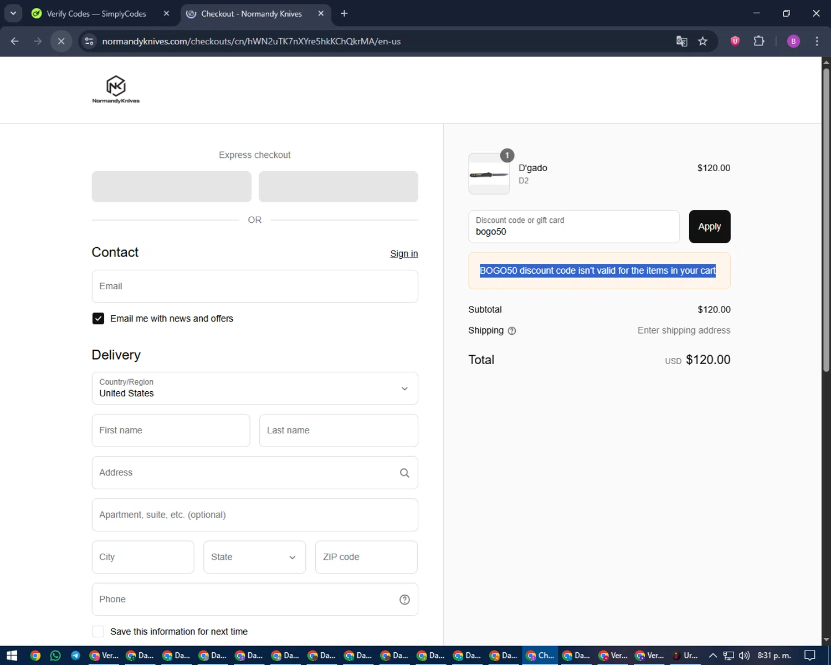831x665 pixels.
Task: Focus the First name field
Action: [171, 431]
